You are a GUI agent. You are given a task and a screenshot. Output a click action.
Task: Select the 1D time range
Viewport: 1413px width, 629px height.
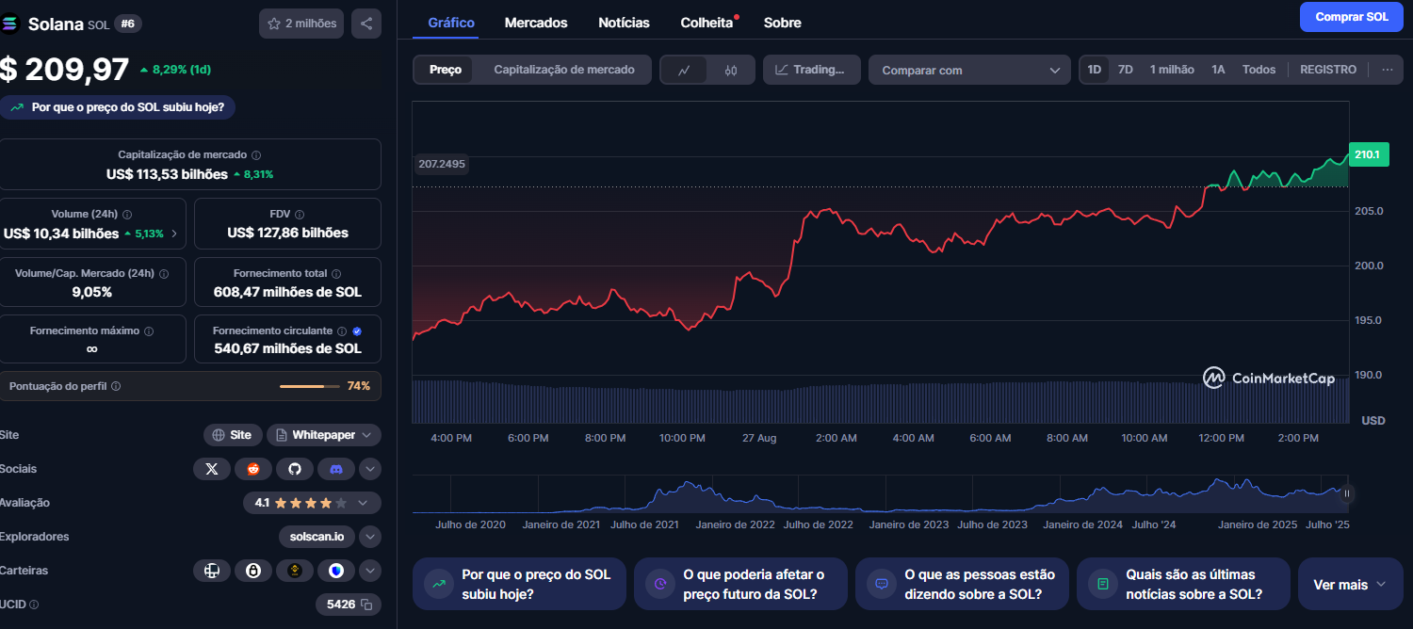(1095, 70)
